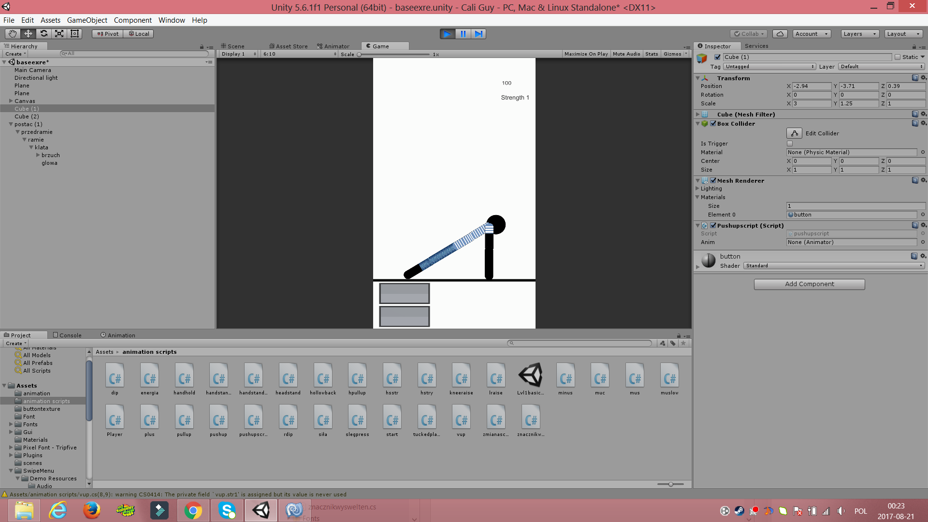Screen dimensions: 928x522
Task: Open the 6:10 aspect ratio dropdown
Action: coord(300,54)
